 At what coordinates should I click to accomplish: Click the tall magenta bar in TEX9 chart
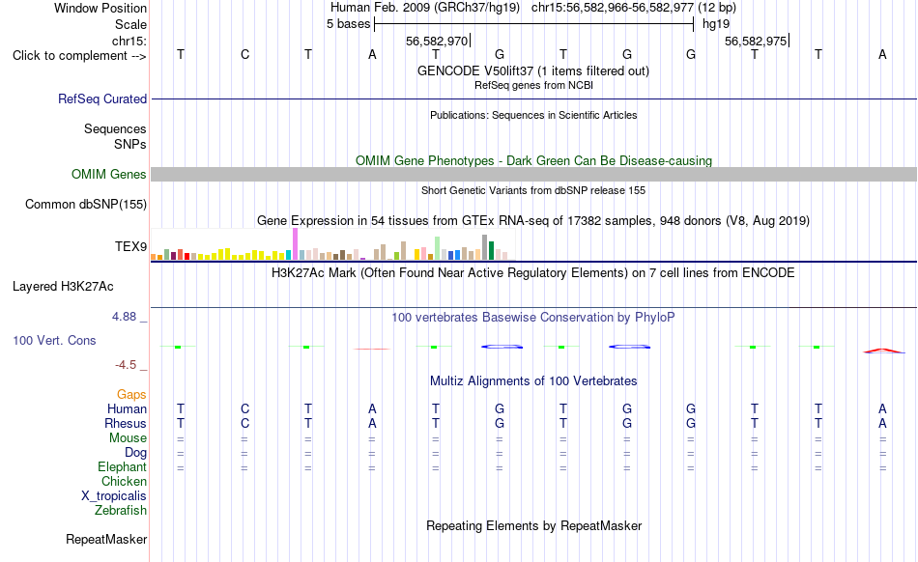[x=295, y=244]
